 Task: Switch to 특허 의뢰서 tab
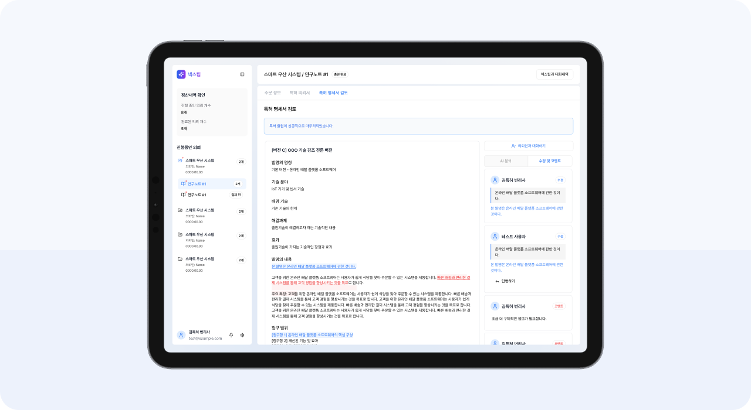[x=300, y=93]
